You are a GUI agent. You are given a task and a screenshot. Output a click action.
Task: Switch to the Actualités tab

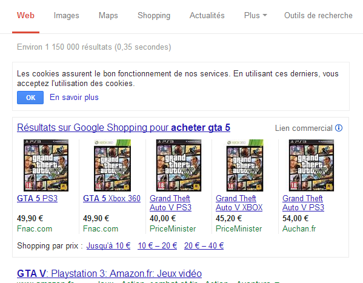pyautogui.click(x=207, y=16)
